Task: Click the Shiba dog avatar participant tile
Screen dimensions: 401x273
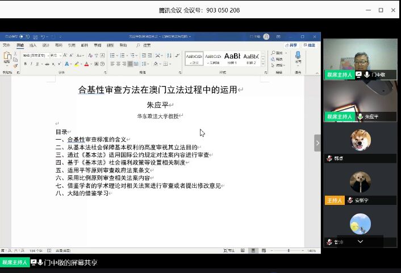Action: (360, 140)
